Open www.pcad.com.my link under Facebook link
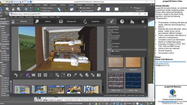The image size is (187, 105). pos(162,64)
